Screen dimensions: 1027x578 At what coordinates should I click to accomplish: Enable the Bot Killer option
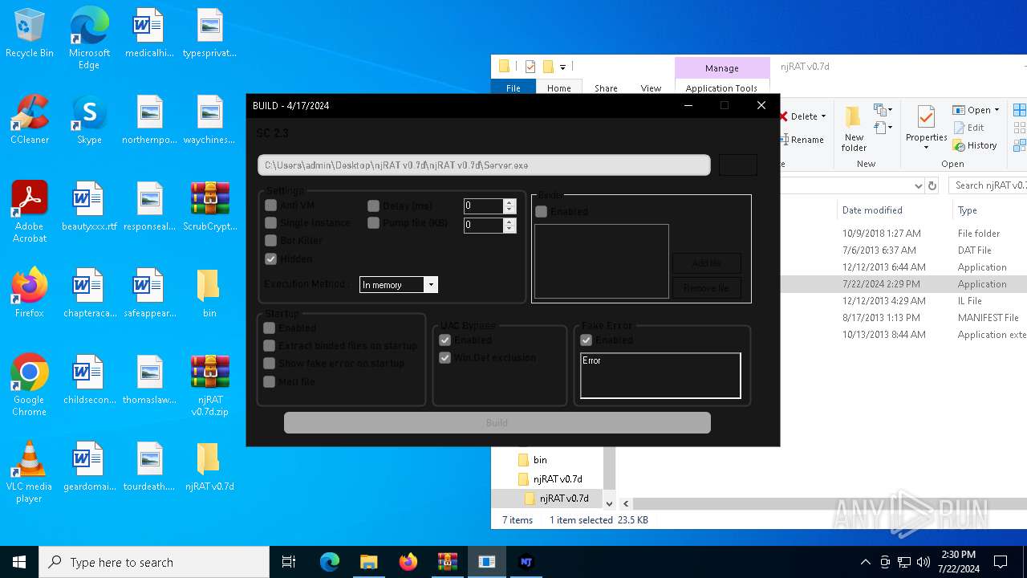point(271,240)
